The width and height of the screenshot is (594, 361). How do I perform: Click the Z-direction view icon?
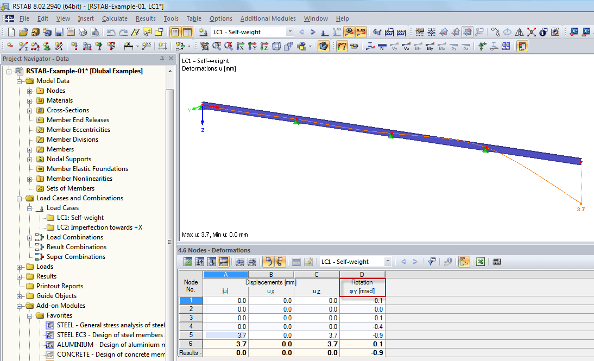pos(264,46)
